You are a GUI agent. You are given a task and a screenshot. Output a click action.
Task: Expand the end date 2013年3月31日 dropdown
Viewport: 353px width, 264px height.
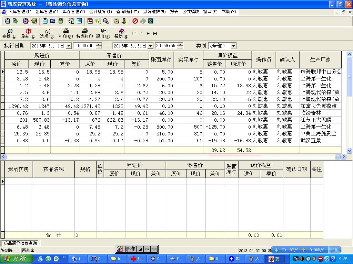coord(150,46)
